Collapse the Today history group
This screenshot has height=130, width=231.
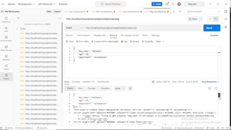click(x=17, y=29)
